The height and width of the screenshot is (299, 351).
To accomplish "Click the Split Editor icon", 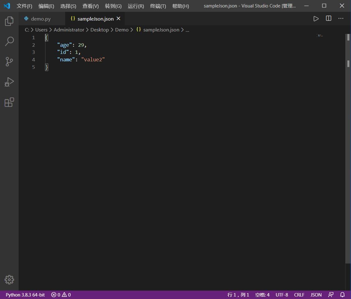I will click(328, 18).
